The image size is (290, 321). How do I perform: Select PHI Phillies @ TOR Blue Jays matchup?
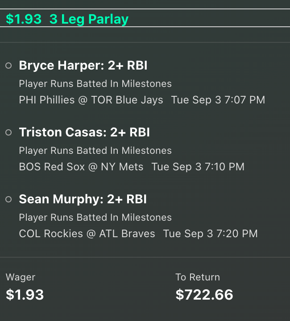point(91,100)
